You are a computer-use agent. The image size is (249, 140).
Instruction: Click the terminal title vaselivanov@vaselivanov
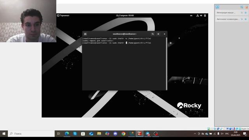[x=124, y=34]
